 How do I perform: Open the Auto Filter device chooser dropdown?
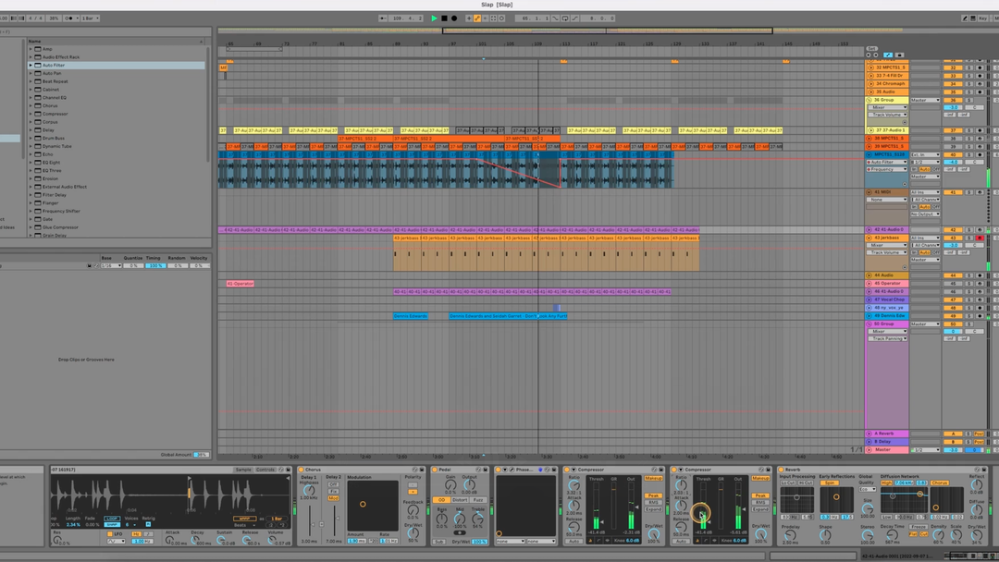pos(886,162)
